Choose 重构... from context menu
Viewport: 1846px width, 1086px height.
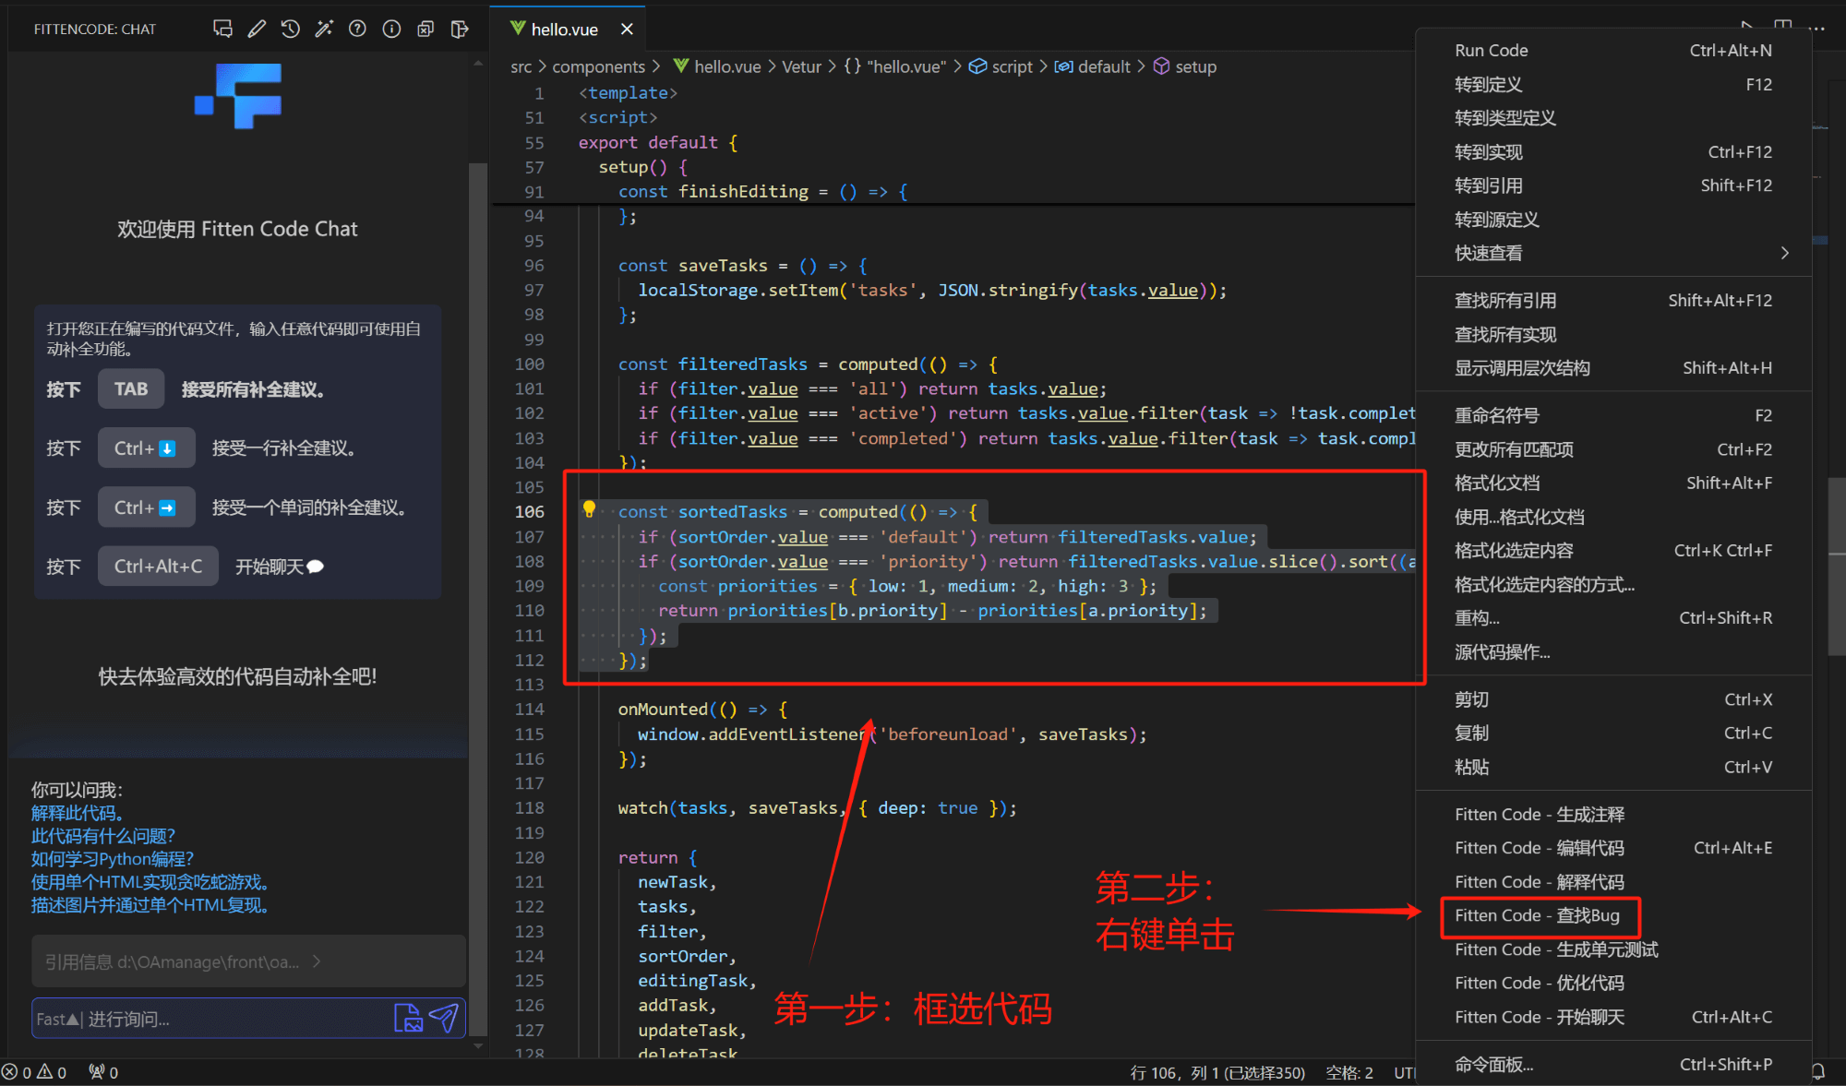[x=1613, y=618]
